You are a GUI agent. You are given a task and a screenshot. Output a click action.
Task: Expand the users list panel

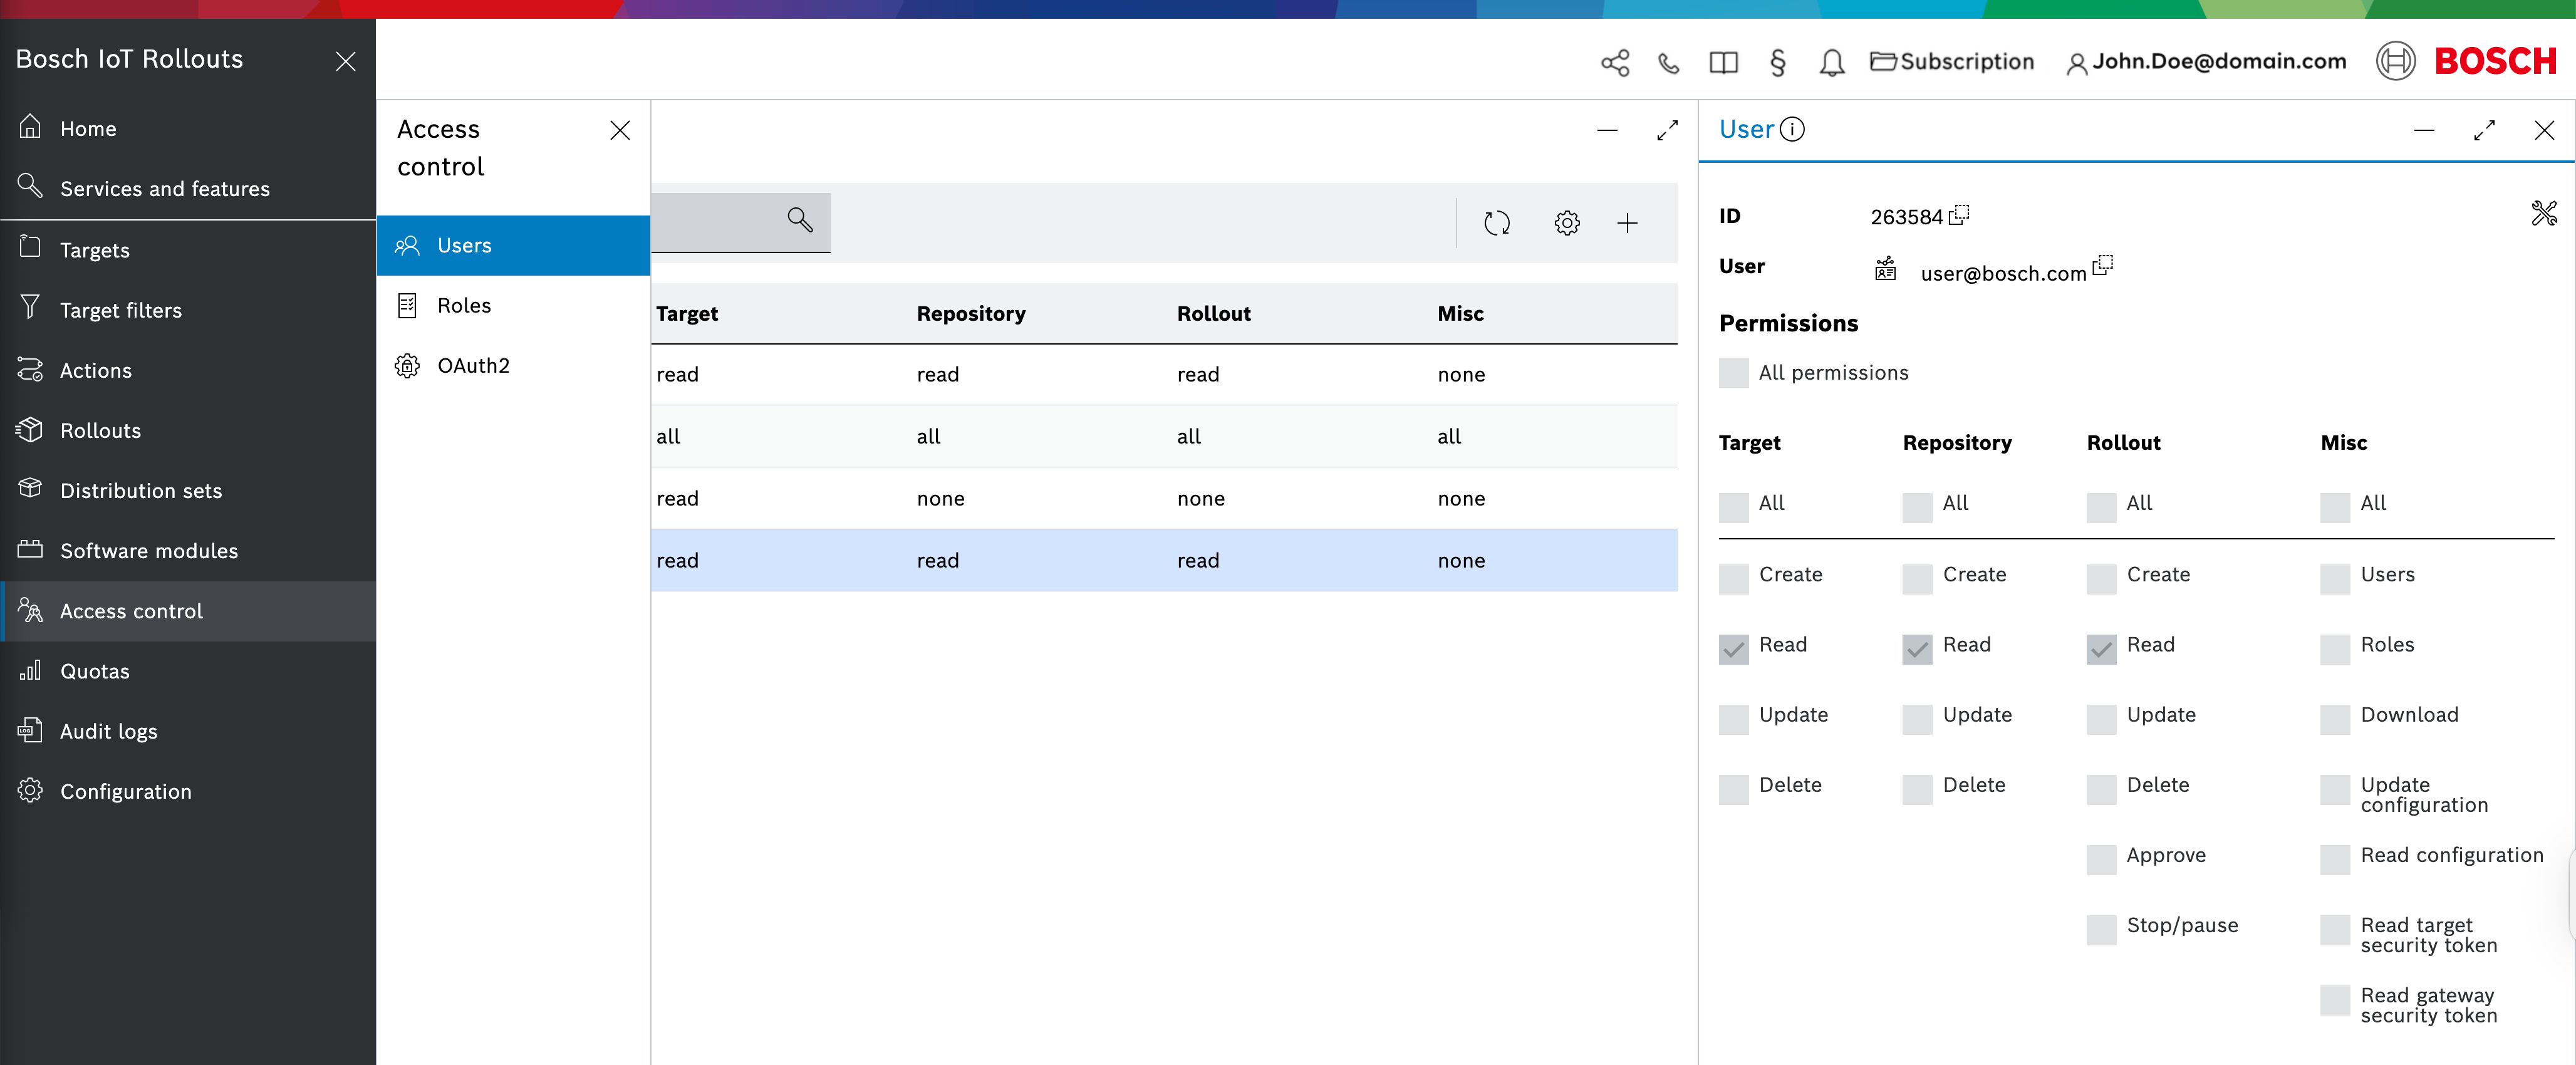[1666, 131]
